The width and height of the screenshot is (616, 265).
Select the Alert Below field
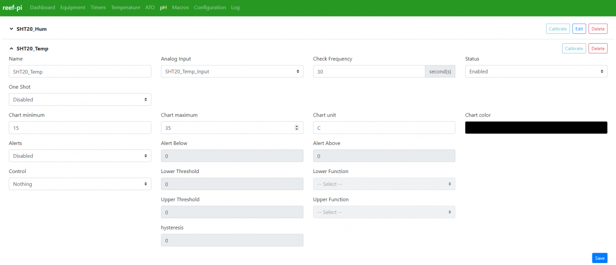[x=232, y=156]
